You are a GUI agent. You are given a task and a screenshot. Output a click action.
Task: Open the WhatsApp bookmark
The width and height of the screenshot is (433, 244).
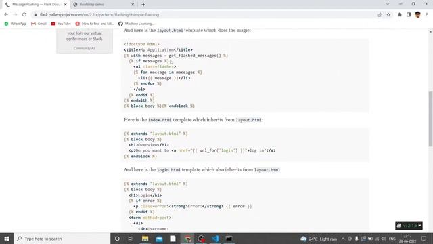coord(15,24)
